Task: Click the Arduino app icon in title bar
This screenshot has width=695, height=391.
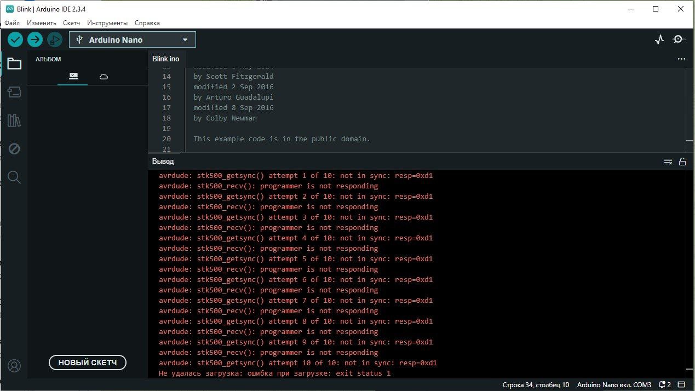Action: point(10,9)
